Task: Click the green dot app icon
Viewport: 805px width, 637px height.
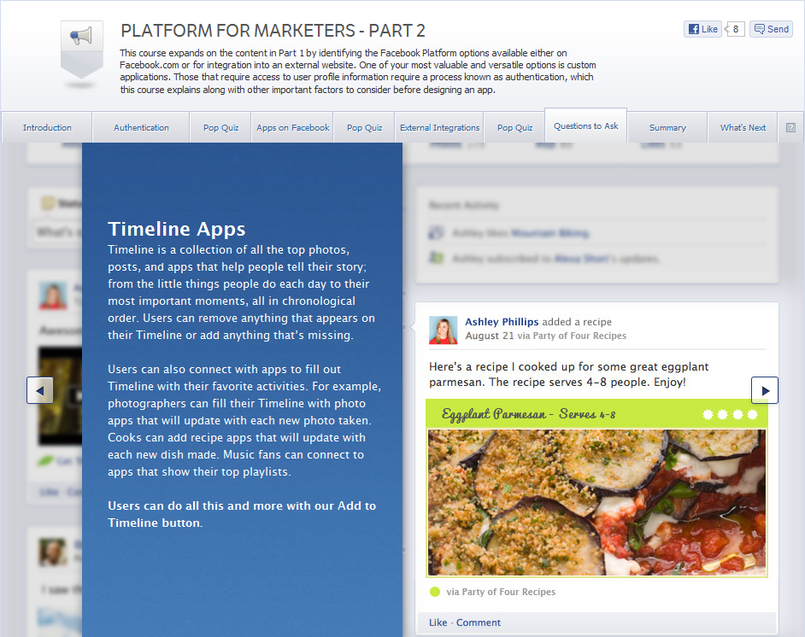Action: (x=435, y=592)
